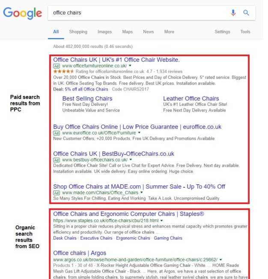Click the Ad badge beside bestbuy-officechairs URL
Viewport: 268px width, 279px height.
57,160
